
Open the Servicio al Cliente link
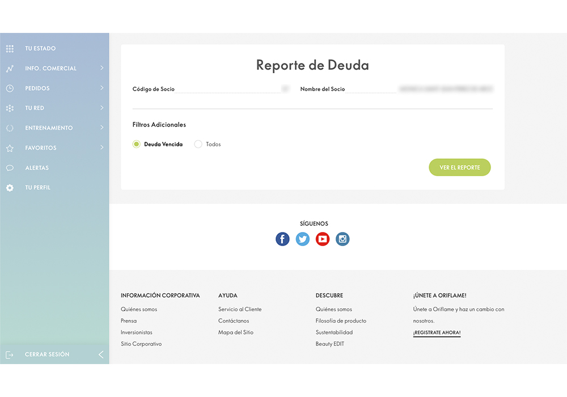pyautogui.click(x=240, y=310)
